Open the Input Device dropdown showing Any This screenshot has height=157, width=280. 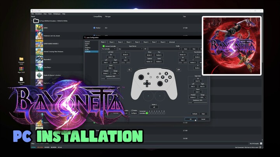coord(131,49)
